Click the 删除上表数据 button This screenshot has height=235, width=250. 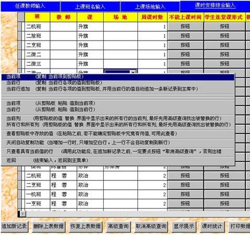(48, 226)
